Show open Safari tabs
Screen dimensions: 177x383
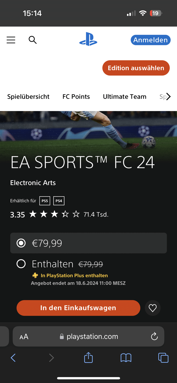(x=163, y=358)
